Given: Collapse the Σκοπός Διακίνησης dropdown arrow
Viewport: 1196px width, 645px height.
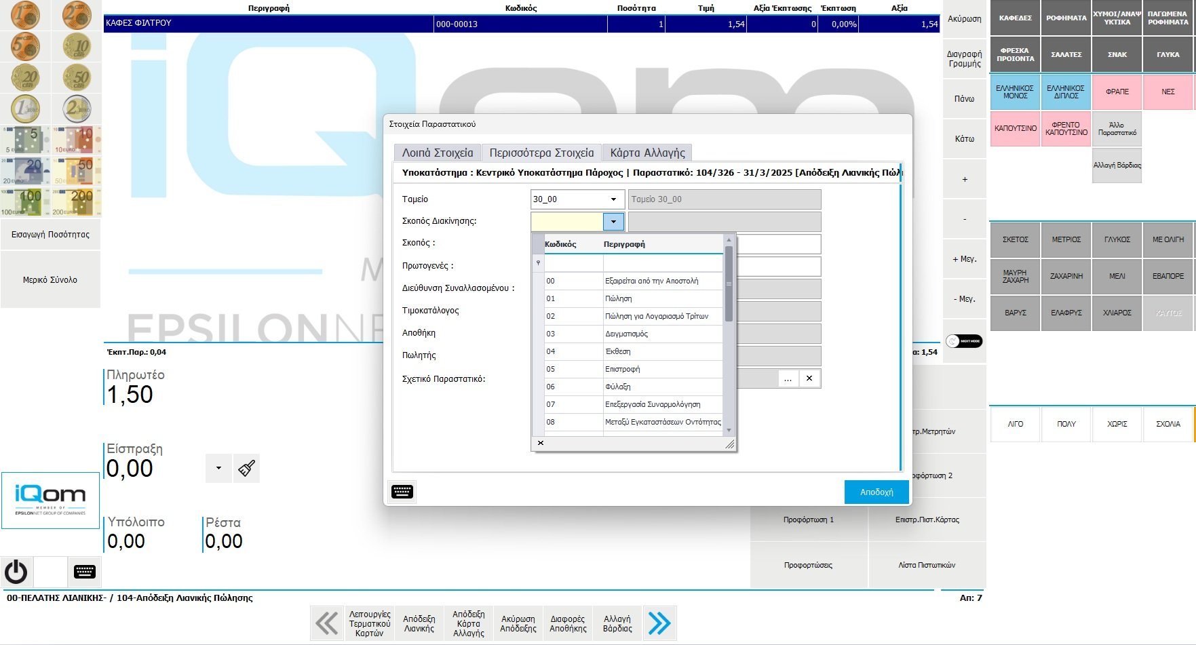Looking at the screenshot, I should (x=613, y=222).
